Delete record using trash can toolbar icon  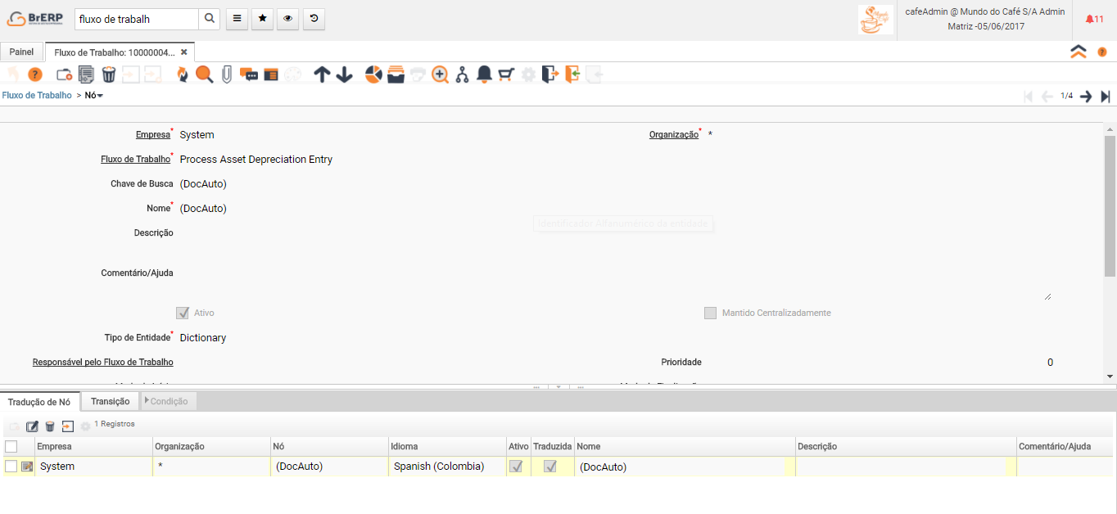point(108,74)
